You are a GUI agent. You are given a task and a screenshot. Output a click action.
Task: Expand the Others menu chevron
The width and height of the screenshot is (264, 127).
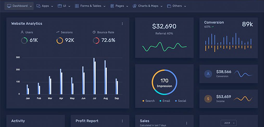click(185, 7)
